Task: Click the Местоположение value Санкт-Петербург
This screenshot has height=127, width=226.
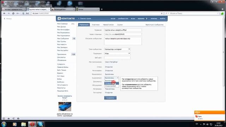Action: click(x=111, y=62)
